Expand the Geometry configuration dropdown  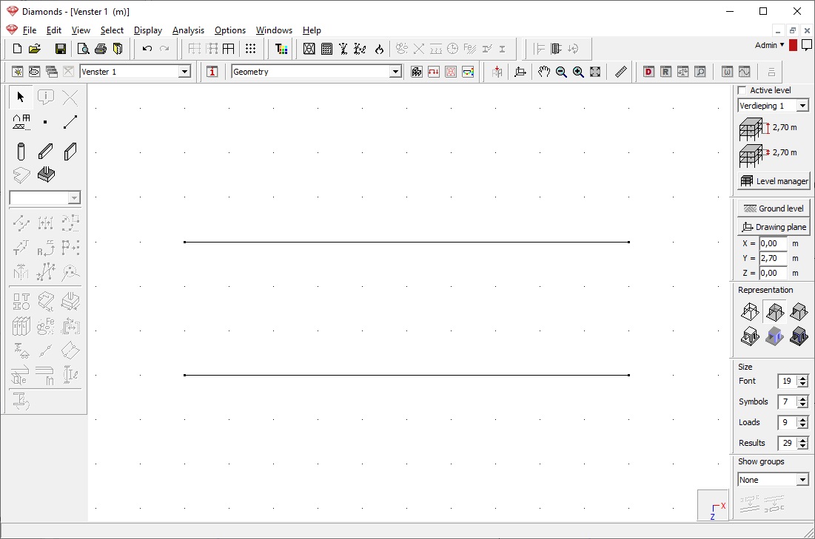[395, 72]
